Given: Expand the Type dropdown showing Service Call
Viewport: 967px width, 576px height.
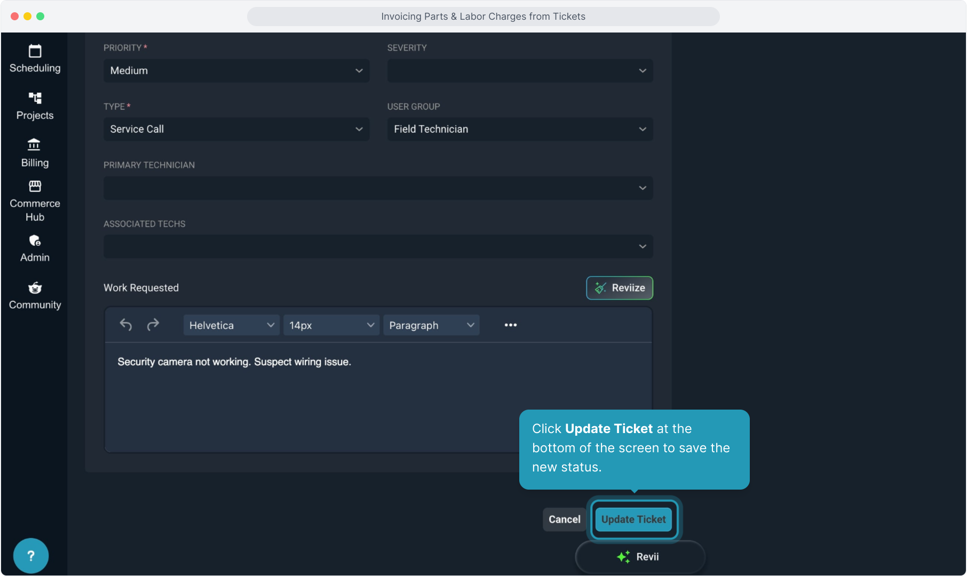Looking at the screenshot, I should point(236,129).
